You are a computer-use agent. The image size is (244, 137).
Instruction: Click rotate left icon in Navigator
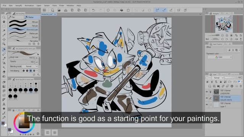point(223,39)
